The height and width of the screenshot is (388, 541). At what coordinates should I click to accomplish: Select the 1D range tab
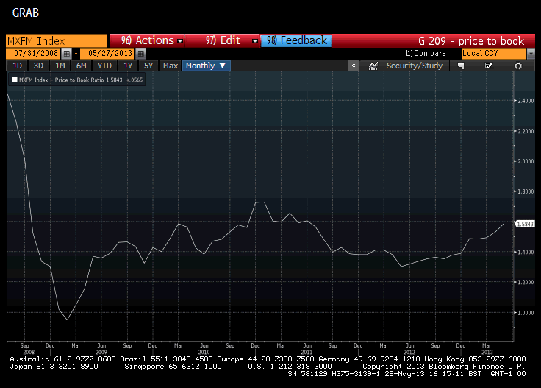coord(17,66)
